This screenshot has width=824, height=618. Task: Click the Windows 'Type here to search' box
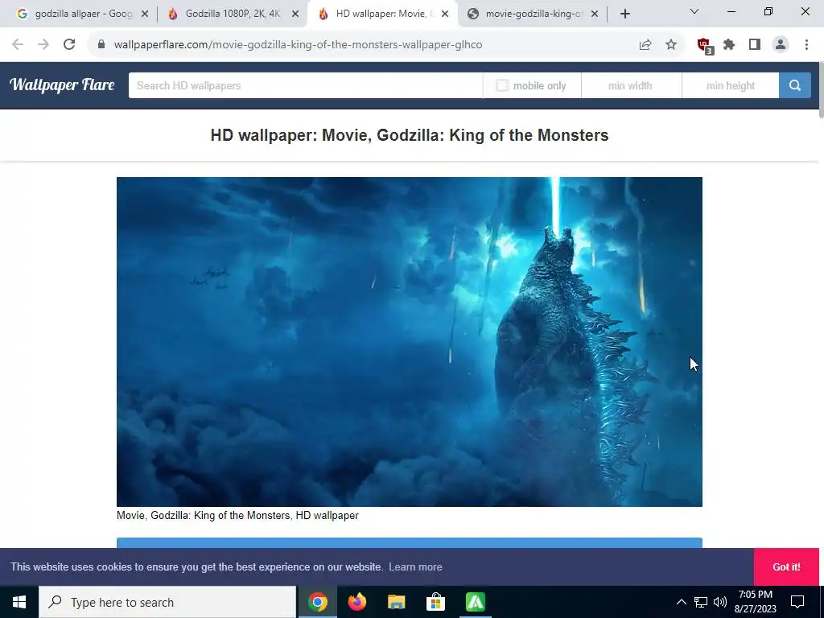click(x=167, y=602)
